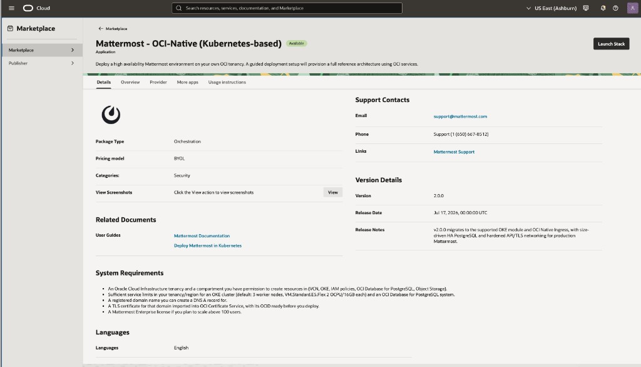This screenshot has width=641, height=367.
Task: Expand the Publisher sidebar item chevron
Action: (x=73, y=63)
